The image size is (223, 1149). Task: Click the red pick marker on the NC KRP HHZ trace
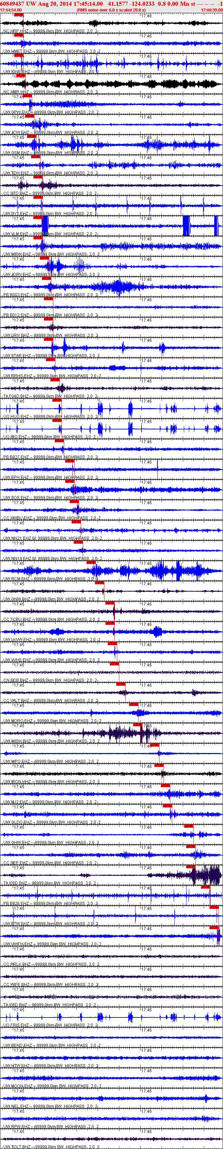coord(19,15)
